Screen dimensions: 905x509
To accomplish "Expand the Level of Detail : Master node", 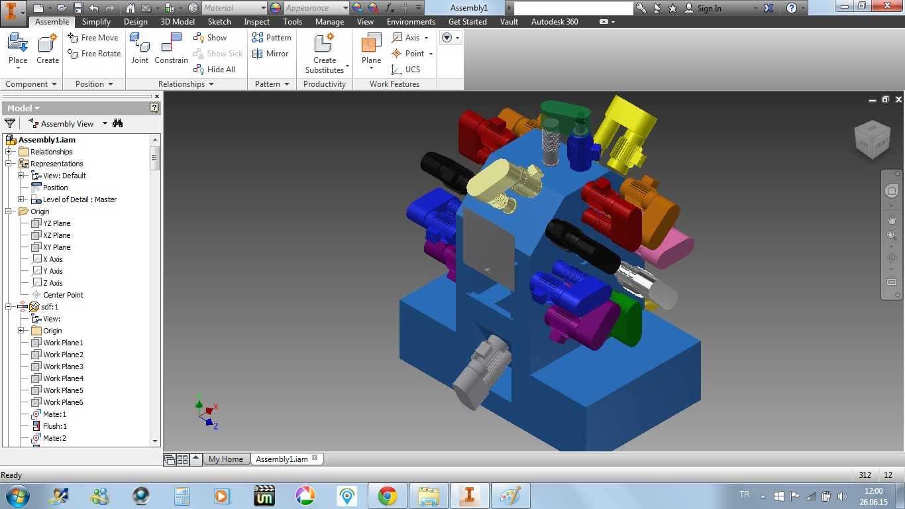I will click(21, 199).
